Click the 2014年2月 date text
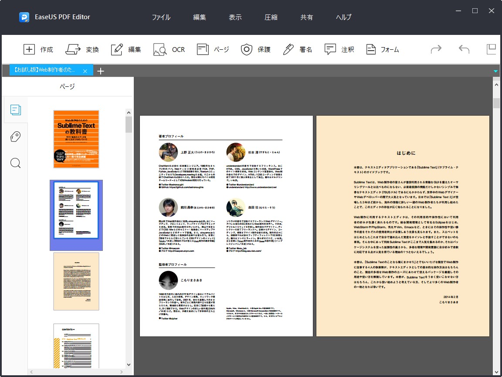The width and height of the screenshot is (502, 377). pos(451,297)
